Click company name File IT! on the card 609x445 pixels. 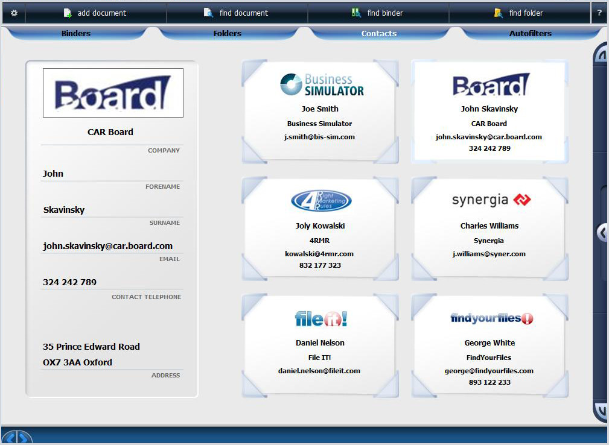click(x=320, y=358)
